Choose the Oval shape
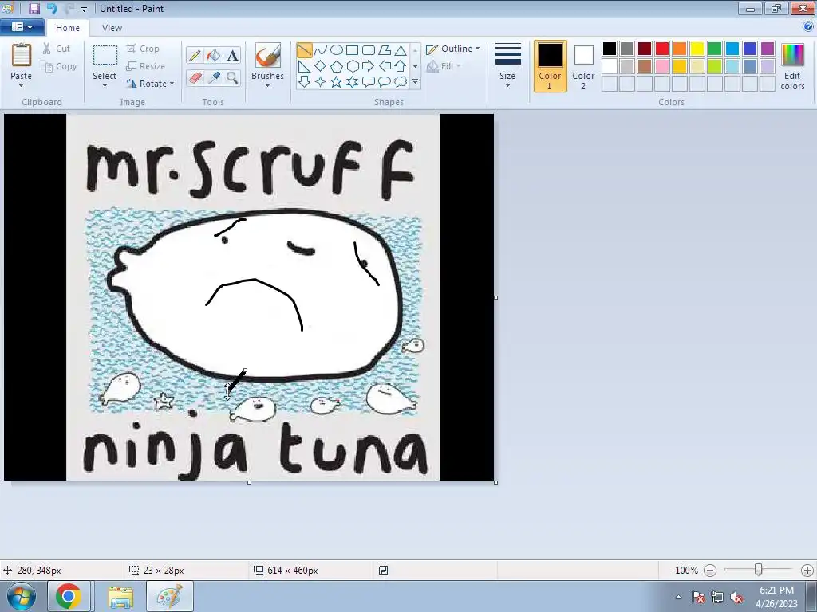 coord(337,50)
